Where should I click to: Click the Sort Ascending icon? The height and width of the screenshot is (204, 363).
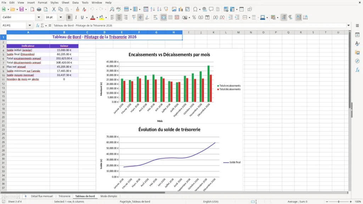pyautogui.click(x=152, y=9)
